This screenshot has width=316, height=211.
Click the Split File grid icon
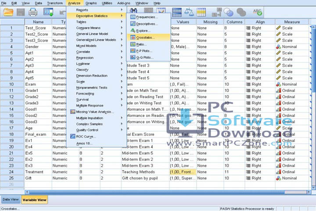point(177,12)
